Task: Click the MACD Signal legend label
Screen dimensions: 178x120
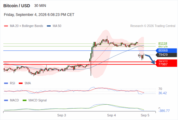Action: (38, 100)
